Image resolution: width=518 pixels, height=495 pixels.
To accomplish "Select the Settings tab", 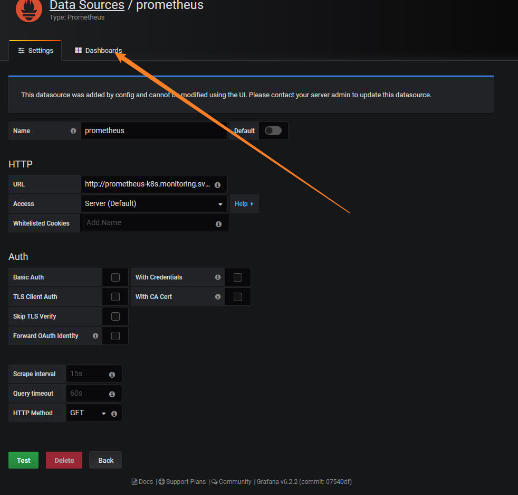I will click(x=35, y=51).
